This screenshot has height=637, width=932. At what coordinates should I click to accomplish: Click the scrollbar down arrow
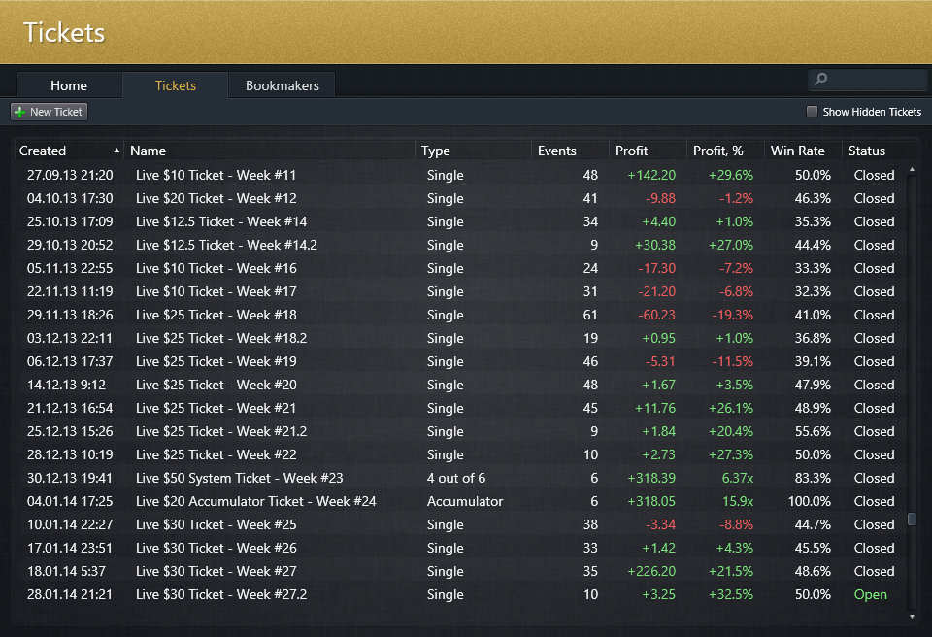(911, 614)
